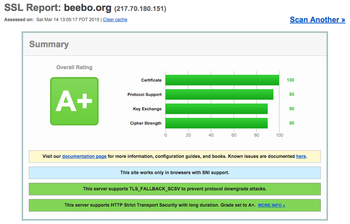Select the date 'Sat Mar 14 13:05:17 PDT 2015'
The height and width of the screenshot is (224, 350).
[68, 20]
